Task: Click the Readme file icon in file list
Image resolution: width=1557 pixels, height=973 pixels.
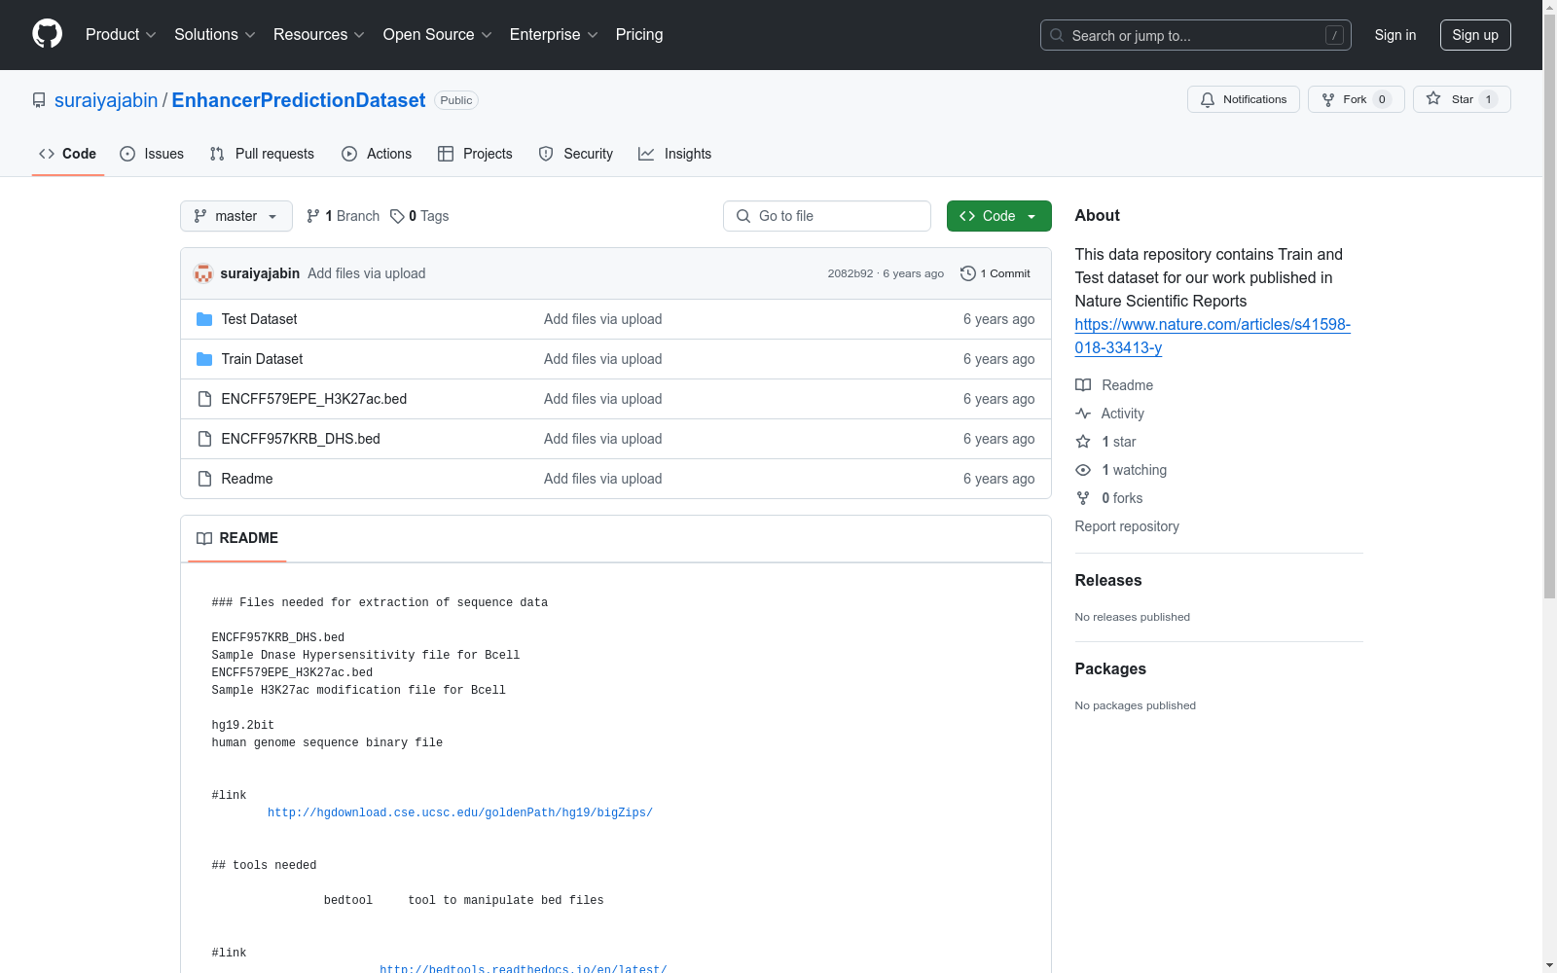Action: pos(204,479)
